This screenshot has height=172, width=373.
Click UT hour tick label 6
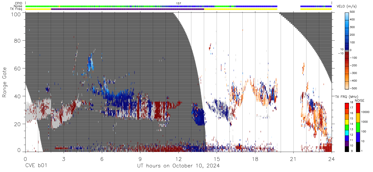(x=102, y=159)
